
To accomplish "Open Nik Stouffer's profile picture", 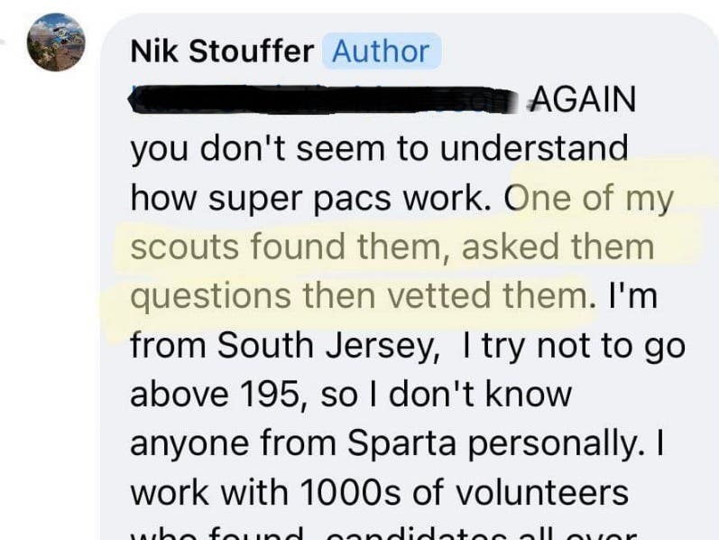I will 56,42.
